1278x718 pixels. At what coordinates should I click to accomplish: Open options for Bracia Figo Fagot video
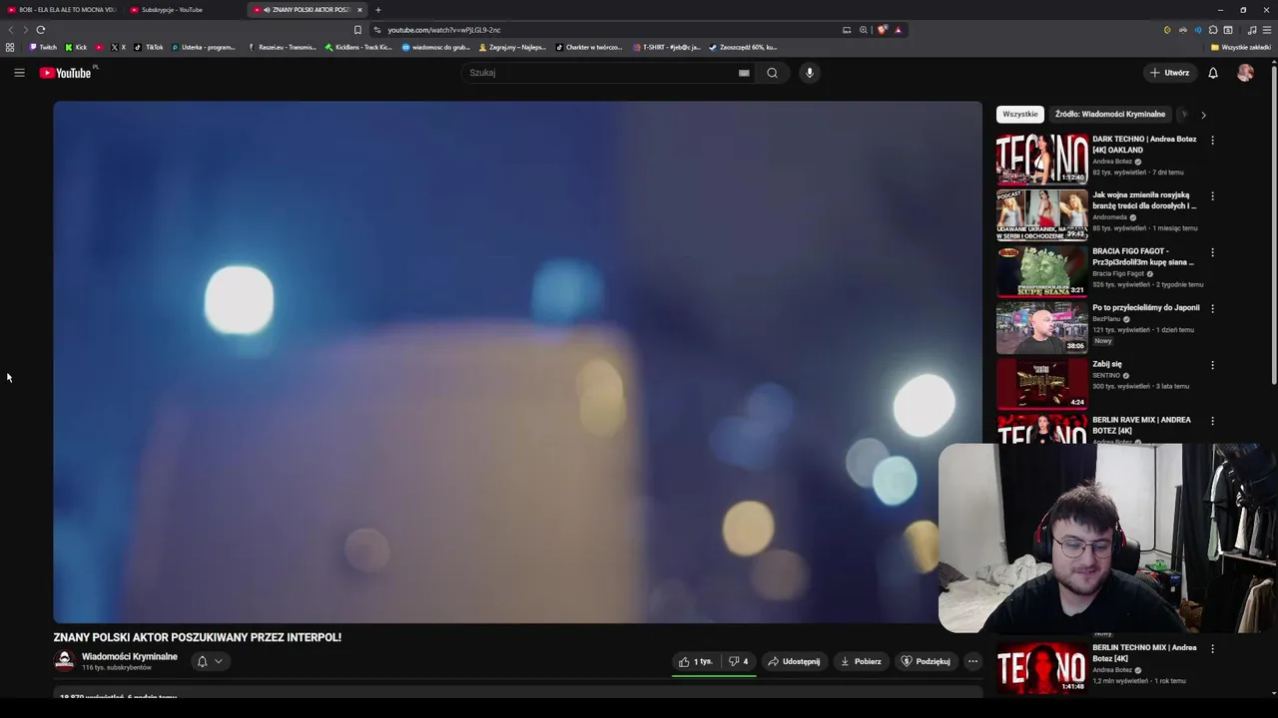click(1212, 252)
